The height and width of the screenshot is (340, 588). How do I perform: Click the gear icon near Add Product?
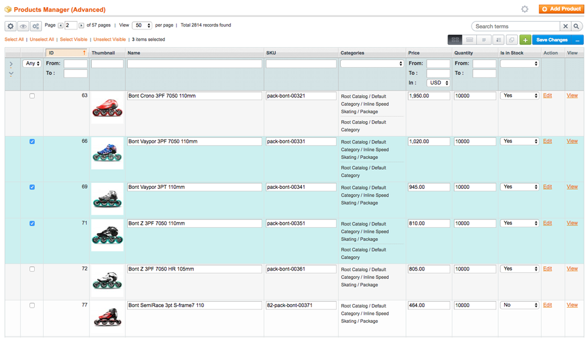point(524,9)
